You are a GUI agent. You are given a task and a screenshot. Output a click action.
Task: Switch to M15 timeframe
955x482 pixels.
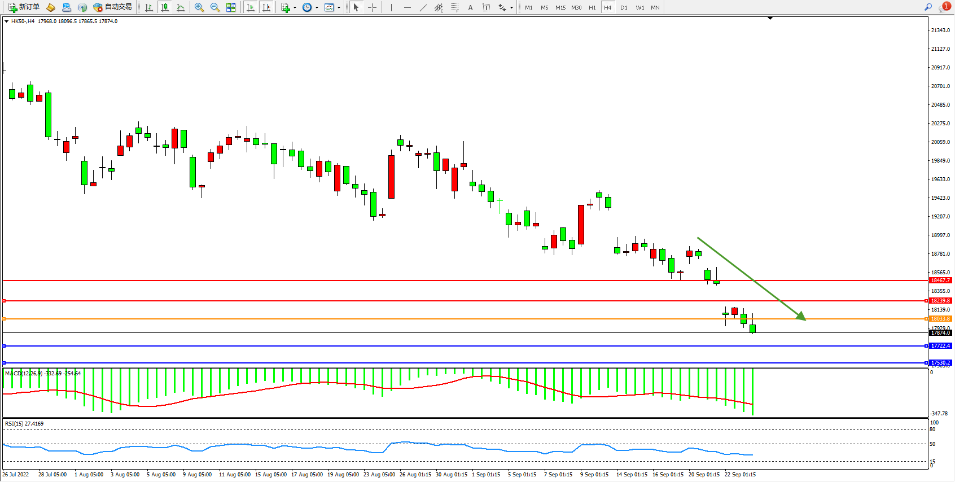click(560, 7)
